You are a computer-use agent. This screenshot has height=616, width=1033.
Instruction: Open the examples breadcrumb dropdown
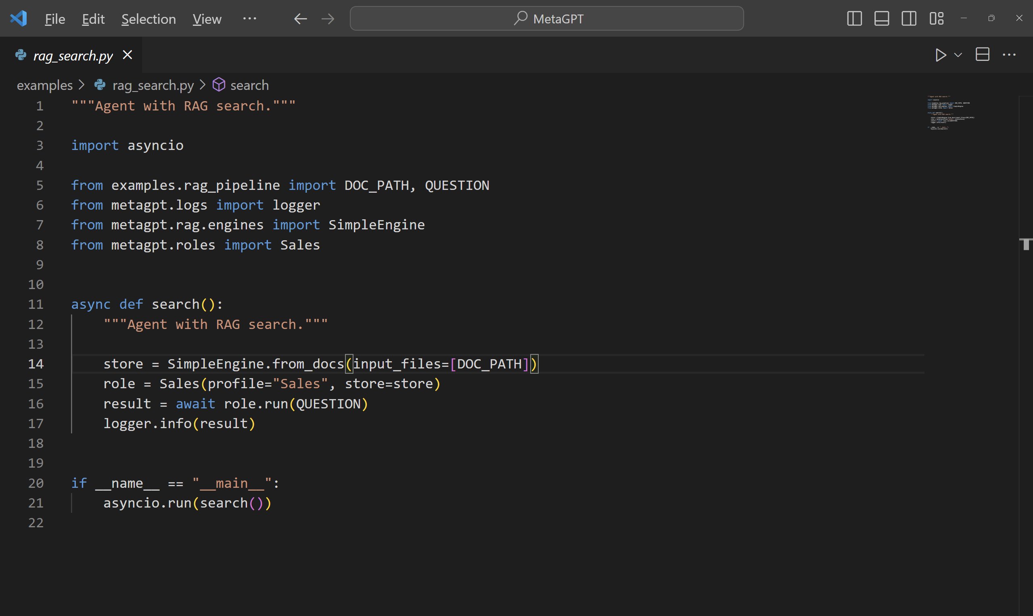point(44,85)
